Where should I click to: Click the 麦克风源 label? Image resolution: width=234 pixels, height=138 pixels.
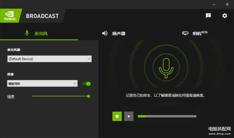14,50
